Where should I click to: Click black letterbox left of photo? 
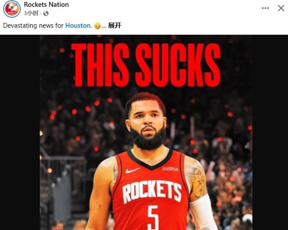(20, 132)
